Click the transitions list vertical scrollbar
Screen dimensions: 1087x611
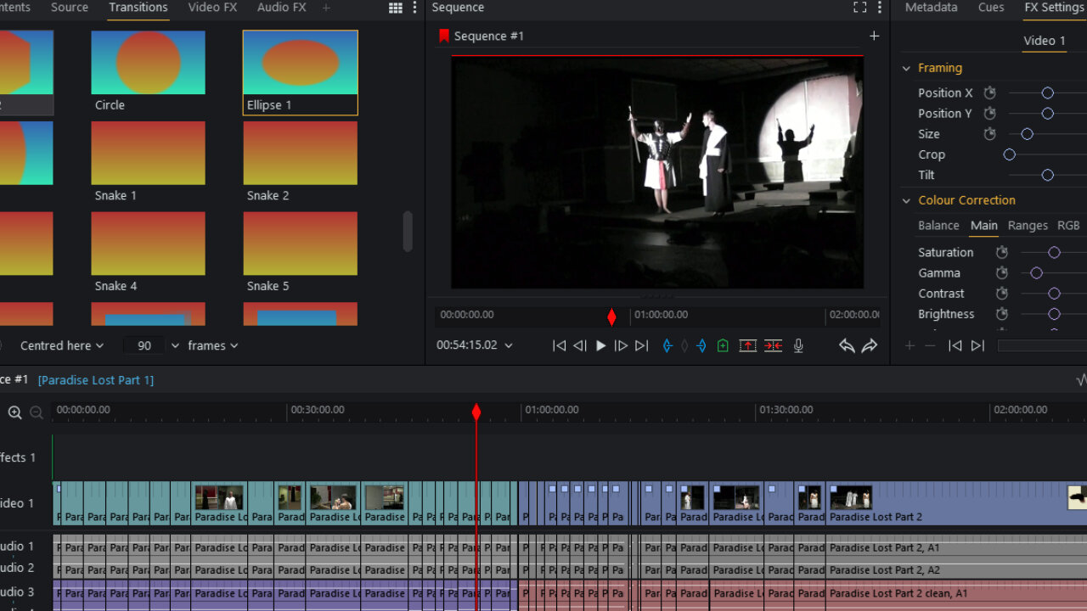408,232
